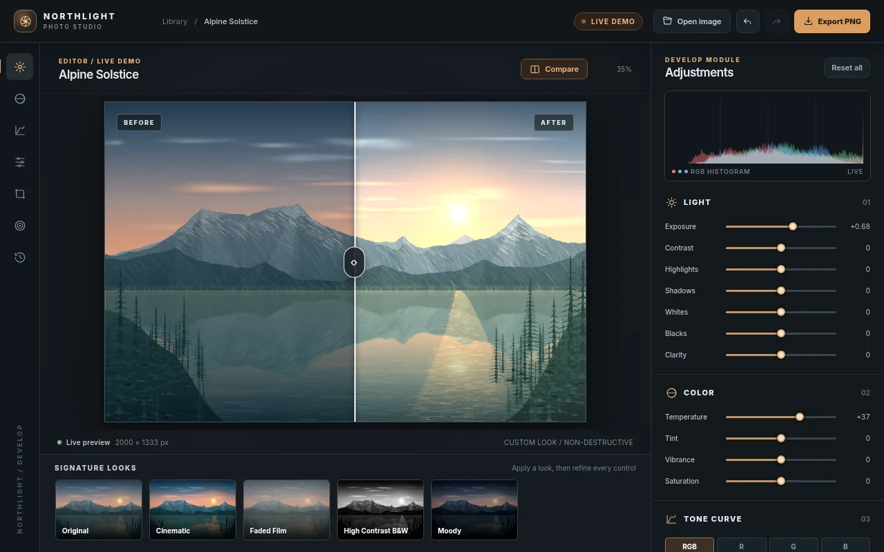Image resolution: width=884 pixels, height=552 pixels.
Task: Click Reset all adjustments
Action: (x=847, y=68)
